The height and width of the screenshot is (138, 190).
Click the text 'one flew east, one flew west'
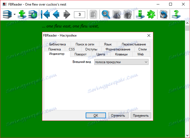[72, 26]
